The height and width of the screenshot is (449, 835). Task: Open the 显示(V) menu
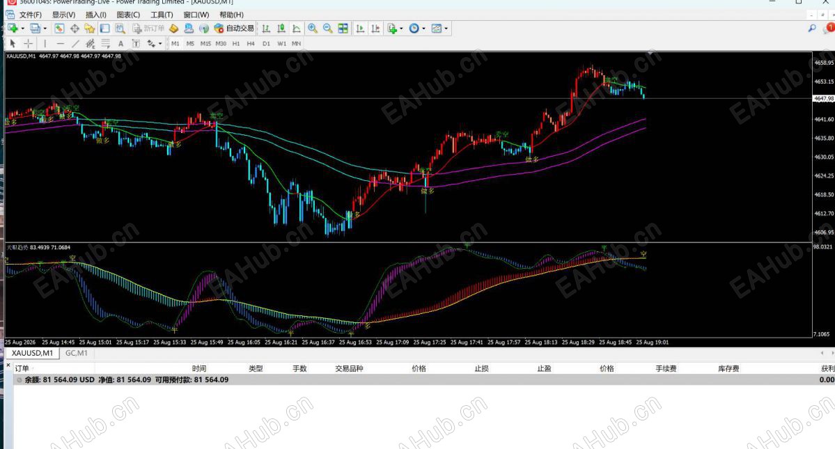click(x=63, y=15)
